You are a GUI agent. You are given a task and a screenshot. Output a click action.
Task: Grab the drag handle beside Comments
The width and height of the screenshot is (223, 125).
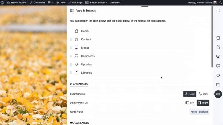71,56
